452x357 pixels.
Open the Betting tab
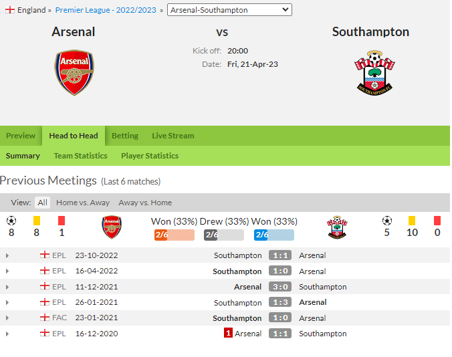click(125, 136)
